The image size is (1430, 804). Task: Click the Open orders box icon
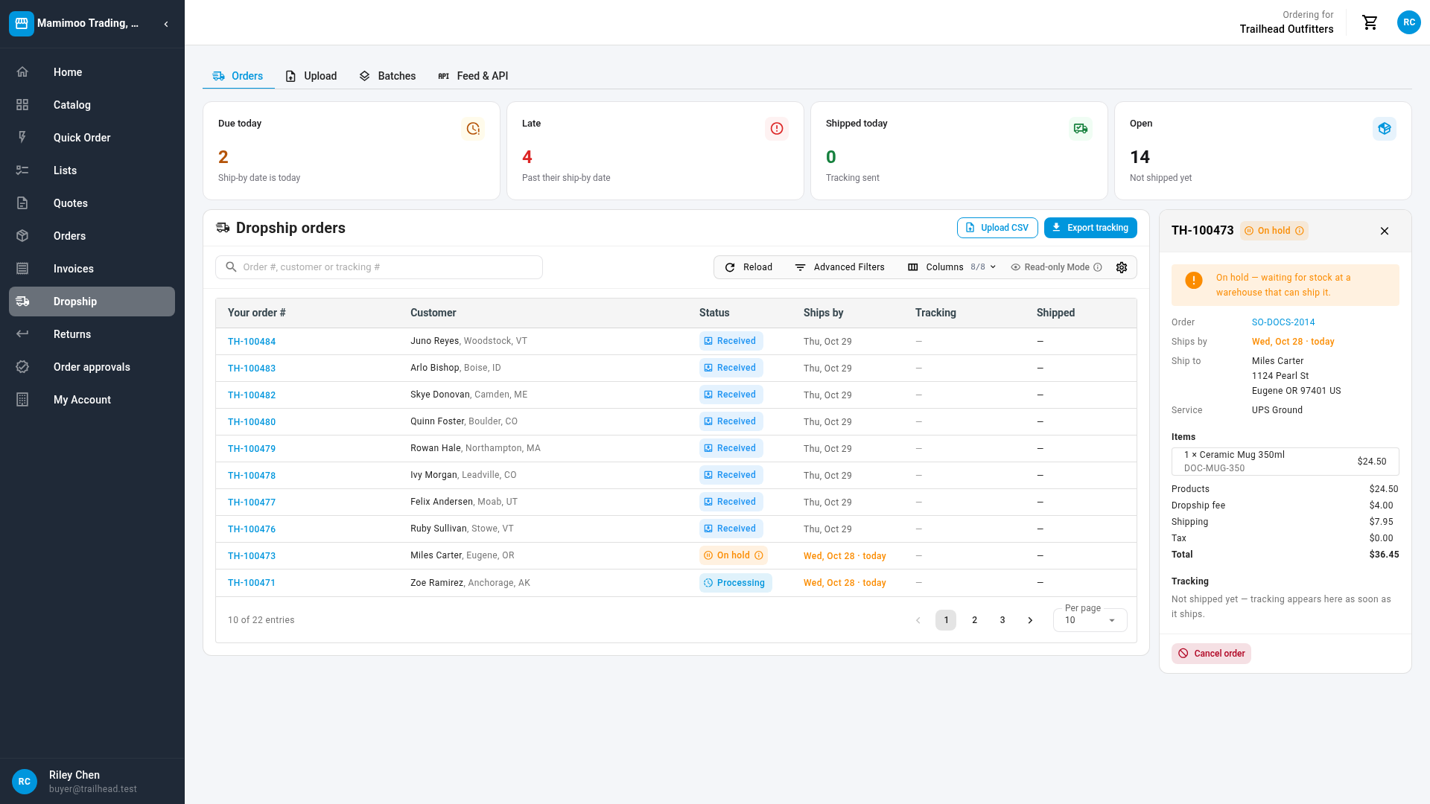1385,129
